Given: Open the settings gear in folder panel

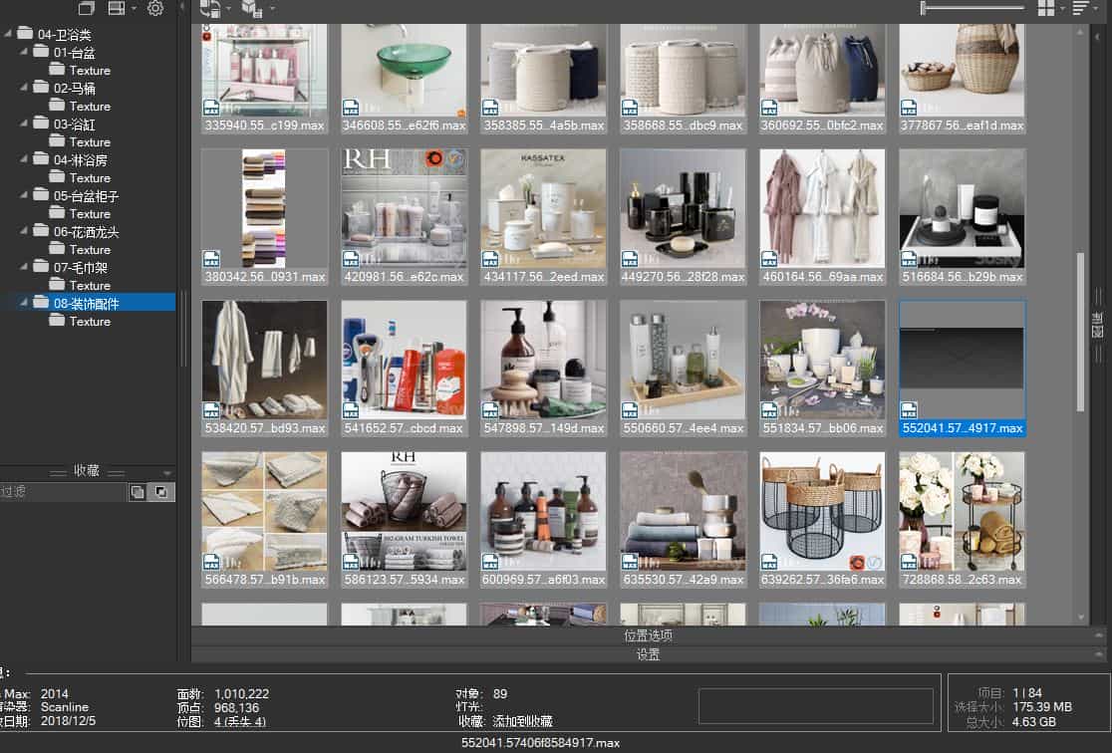Looking at the screenshot, I should tap(154, 8).
